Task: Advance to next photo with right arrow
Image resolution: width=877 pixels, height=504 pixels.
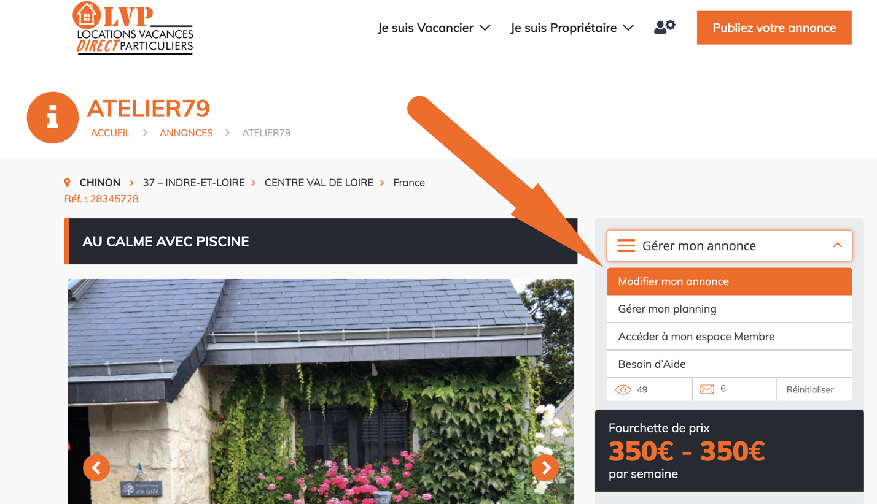Action: pyautogui.click(x=545, y=468)
